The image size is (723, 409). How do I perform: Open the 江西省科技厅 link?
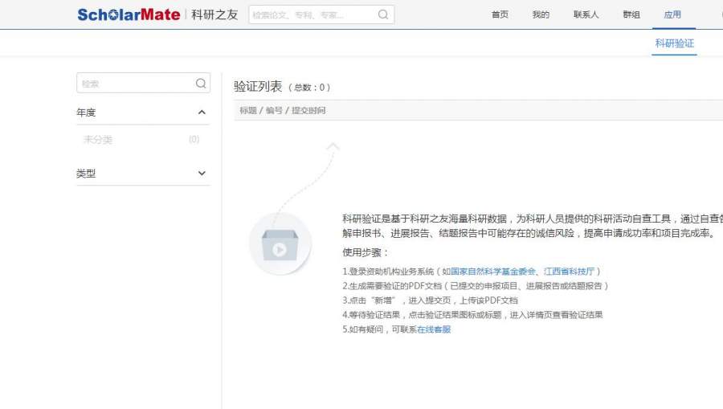[569, 272]
